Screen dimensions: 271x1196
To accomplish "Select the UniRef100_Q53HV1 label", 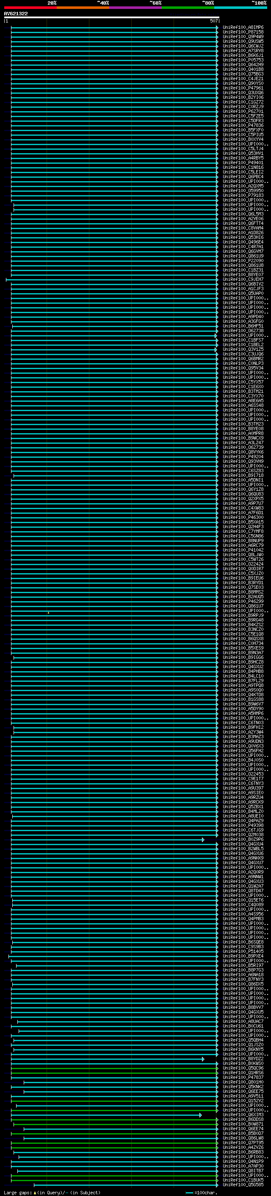I will click(x=243, y=153).
